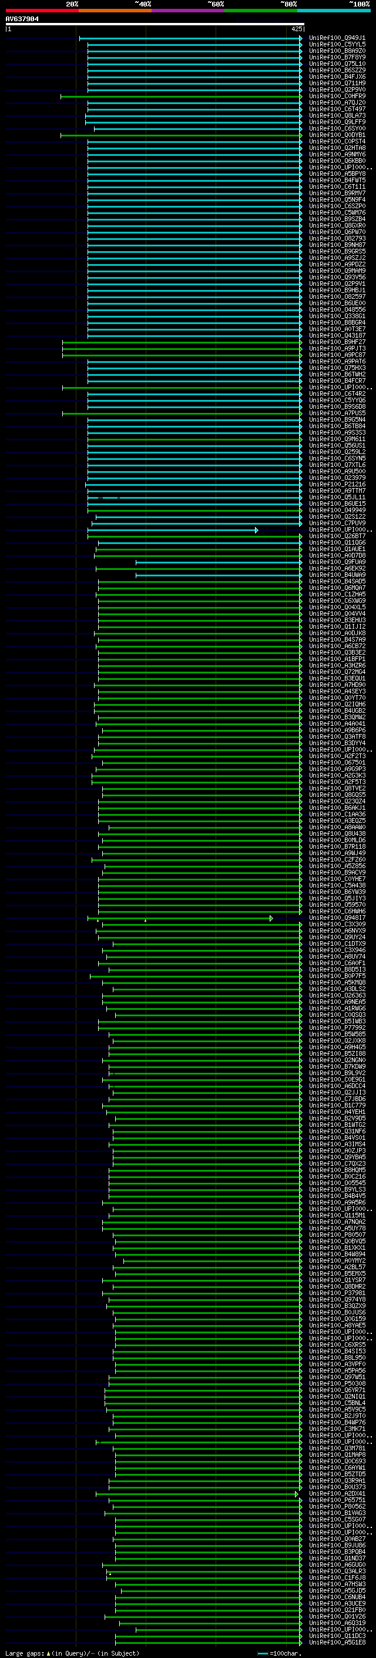Viewport: 376px width, 1658px height.
Task: Click the purple ~60% identity legend segment
Action: (189, 11)
